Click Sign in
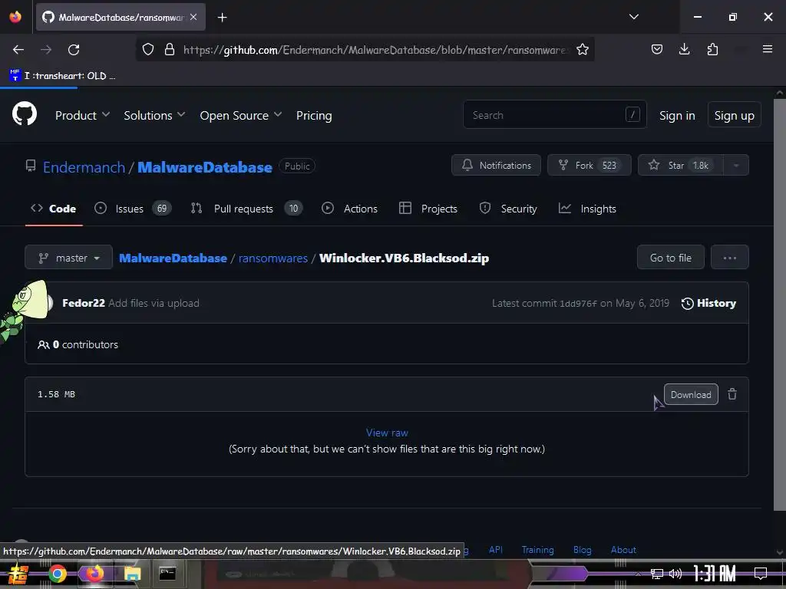Screen dimensions: 786x589 [677, 115]
